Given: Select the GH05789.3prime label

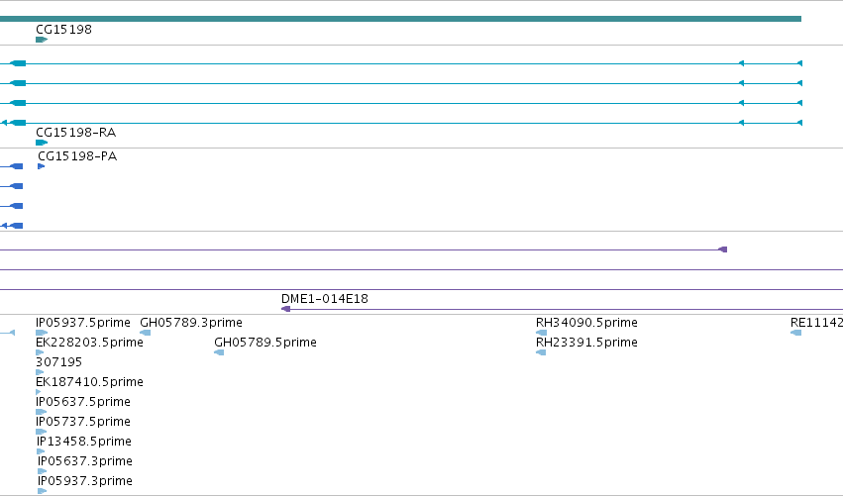Looking at the screenshot, I should click(x=191, y=323).
